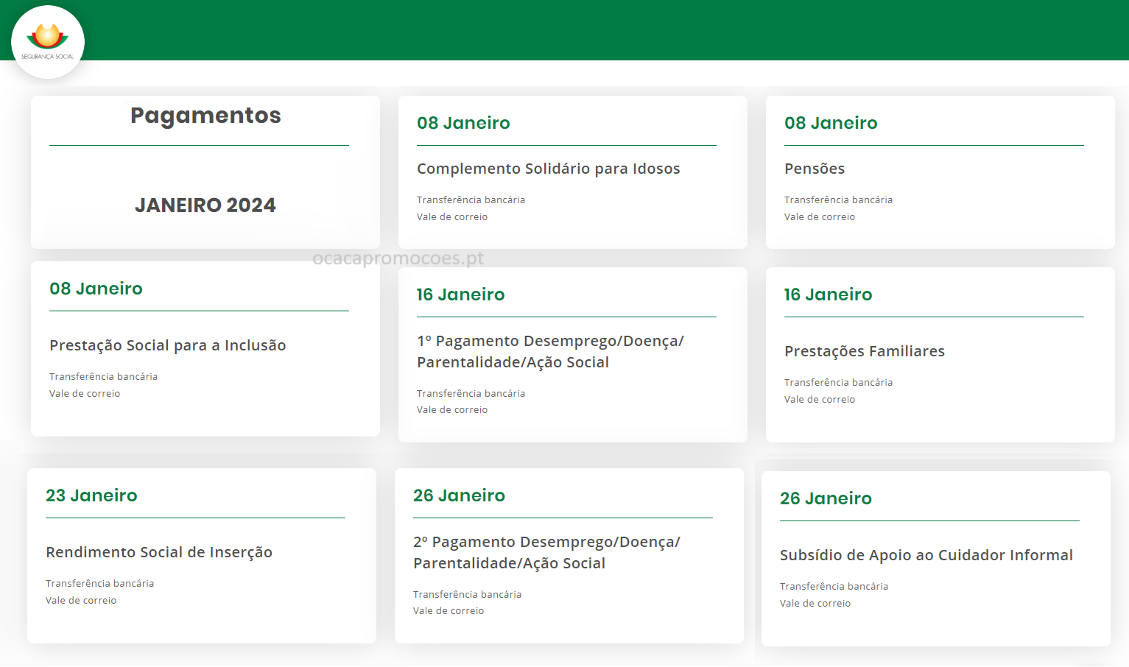
Task: Click the 26 Janeiro date above 2º Pagamento
Action: click(x=460, y=495)
